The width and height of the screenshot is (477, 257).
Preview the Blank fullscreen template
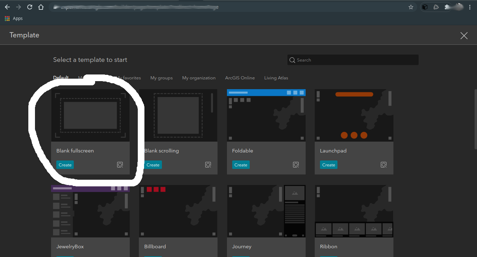click(x=120, y=165)
